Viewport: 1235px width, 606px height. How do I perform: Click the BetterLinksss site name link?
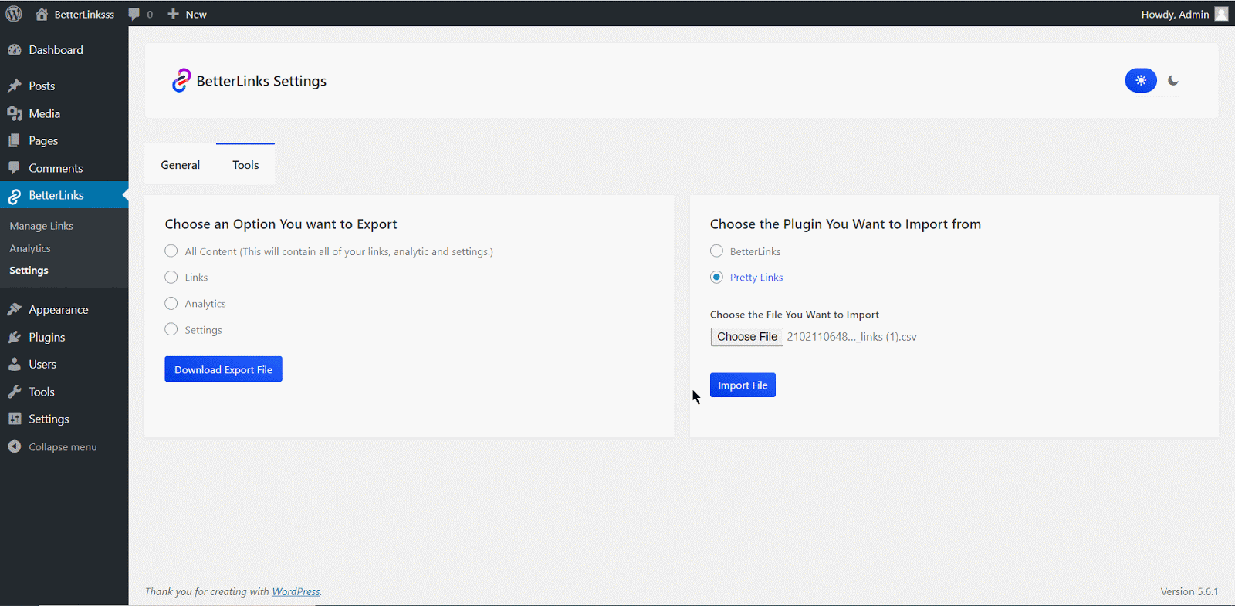tap(84, 14)
